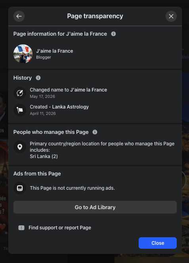The image size is (189, 263).
Task: Click the Sri Lanka (2) location text
Action: tap(44, 156)
